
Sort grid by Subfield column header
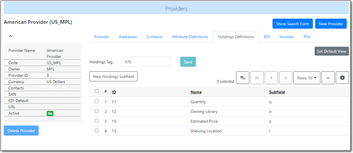click(277, 92)
